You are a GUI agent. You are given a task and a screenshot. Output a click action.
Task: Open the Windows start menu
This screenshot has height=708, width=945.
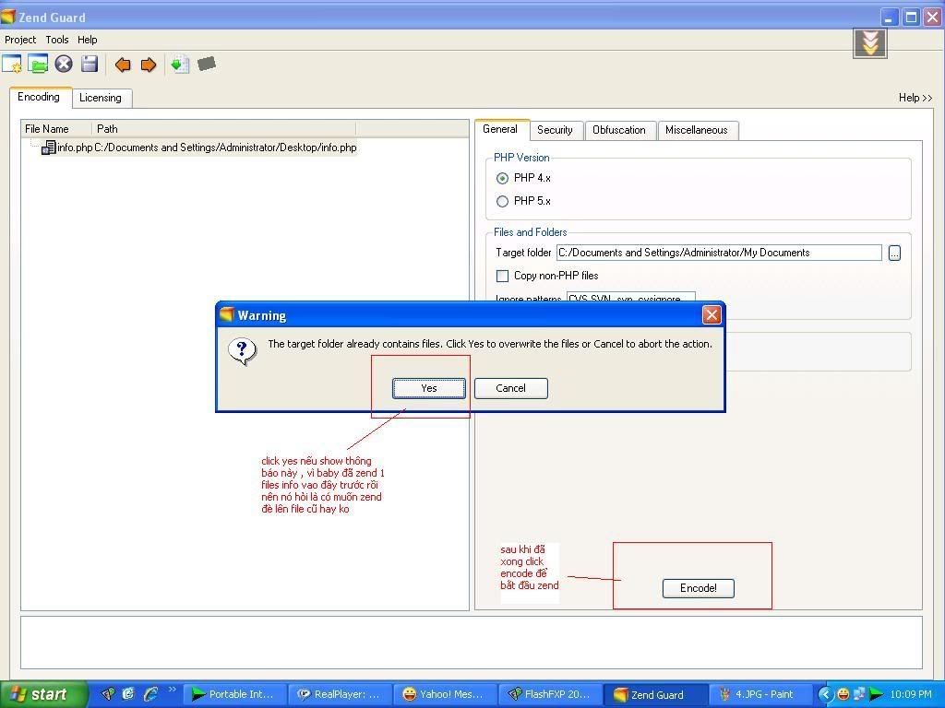(x=42, y=694)
